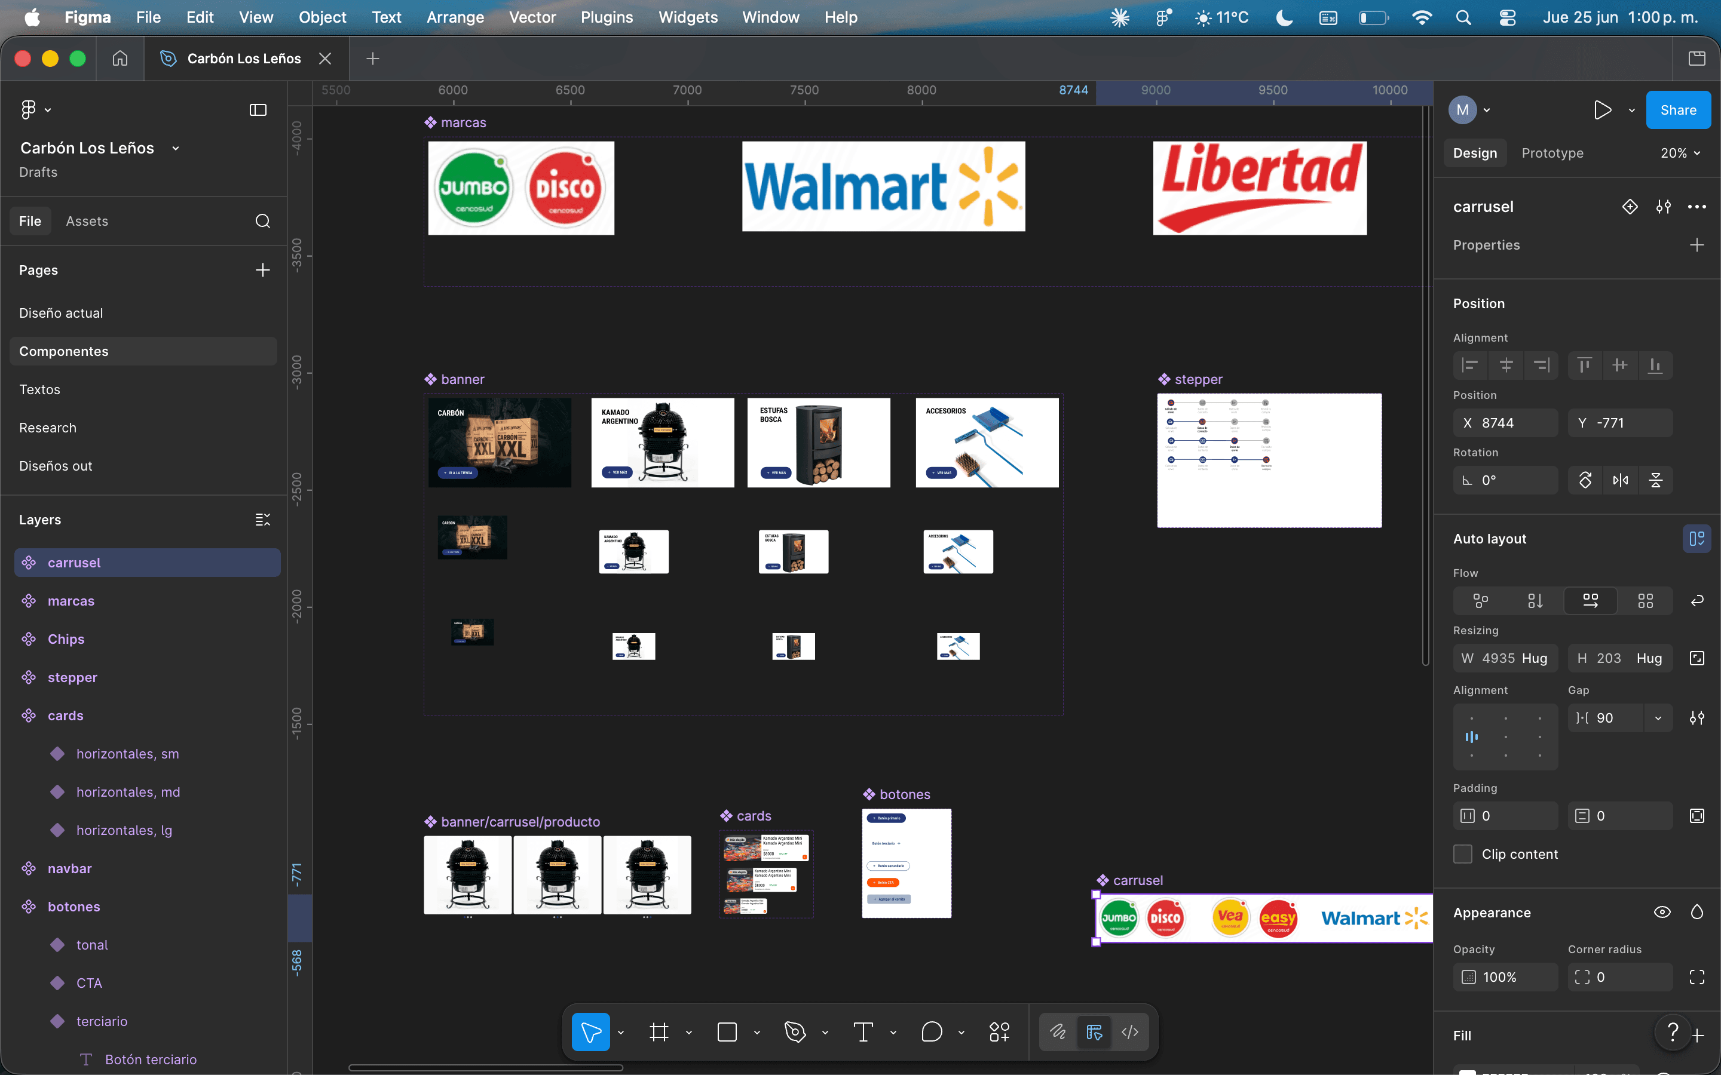Rotate selection 90 degrees icon

(x=1585, y=480)
